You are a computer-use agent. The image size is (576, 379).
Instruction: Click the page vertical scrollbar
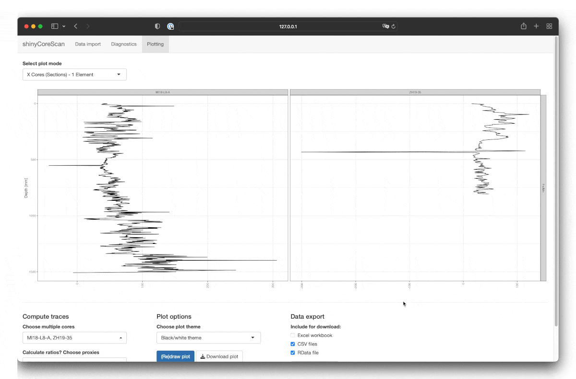[556, 182]
